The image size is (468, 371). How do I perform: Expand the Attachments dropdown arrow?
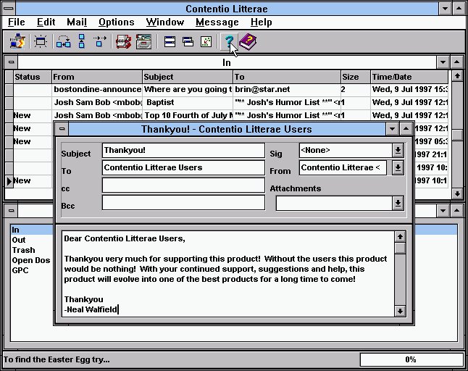click(398, 204)
